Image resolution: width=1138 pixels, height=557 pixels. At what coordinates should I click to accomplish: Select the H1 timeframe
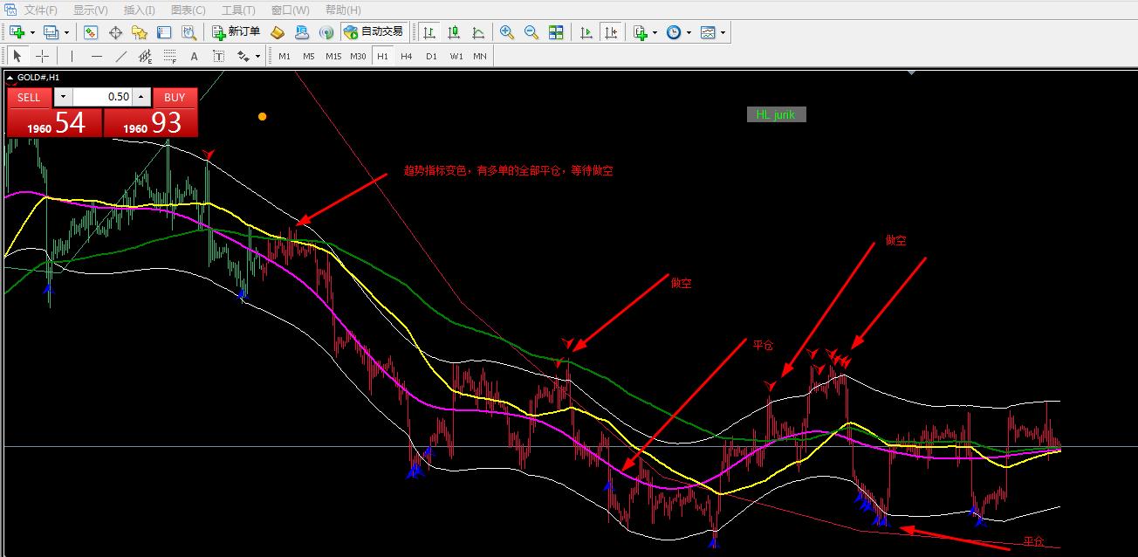tap(382, 56)
